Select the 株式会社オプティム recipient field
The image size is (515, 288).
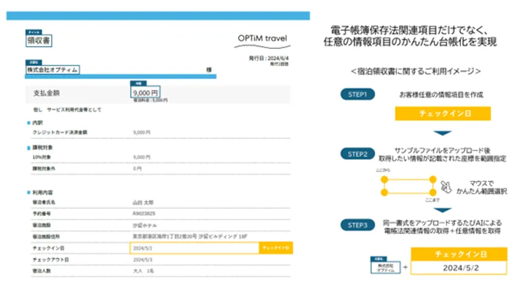pos(53,70)
